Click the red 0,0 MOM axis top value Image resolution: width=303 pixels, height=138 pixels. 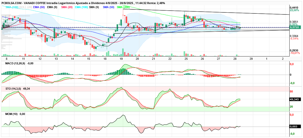point(292,115)
